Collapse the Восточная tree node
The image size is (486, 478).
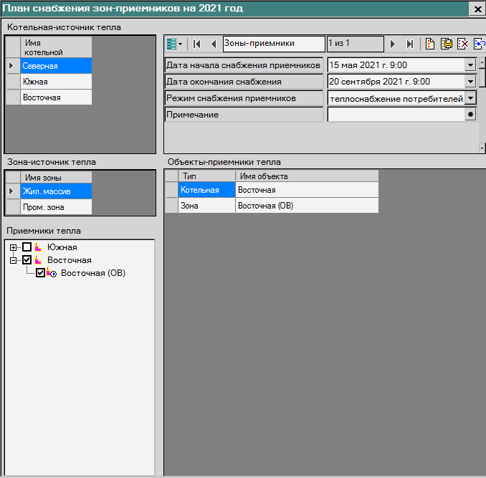[x=13, y=260]
